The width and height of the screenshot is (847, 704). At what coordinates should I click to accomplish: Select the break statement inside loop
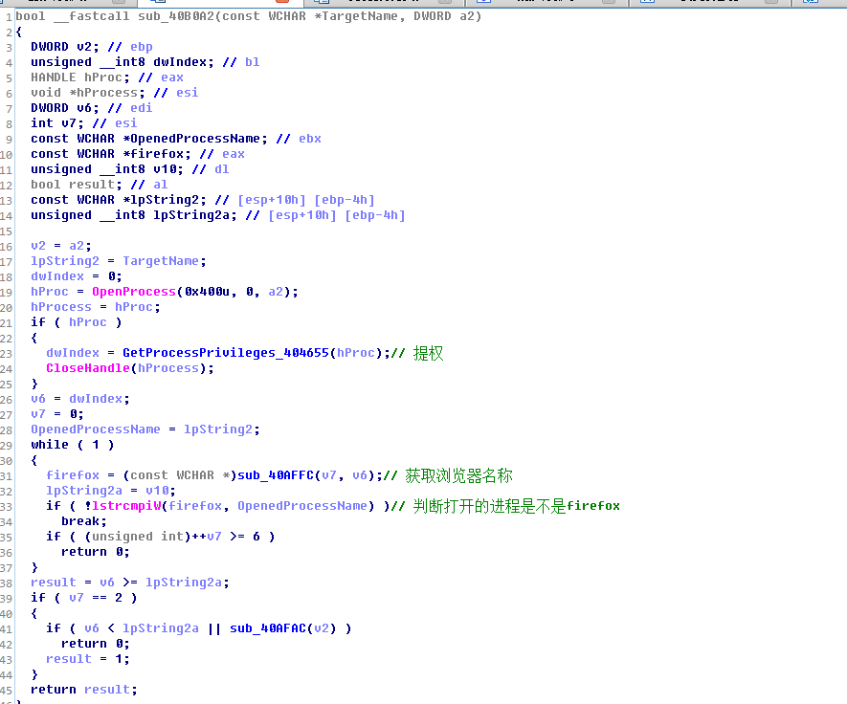pos(84,521)
